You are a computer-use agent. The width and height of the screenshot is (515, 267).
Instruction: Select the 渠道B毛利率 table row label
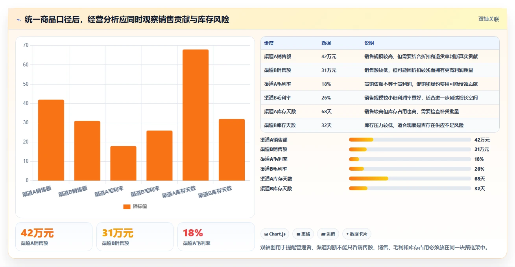(x=278, y=98)
